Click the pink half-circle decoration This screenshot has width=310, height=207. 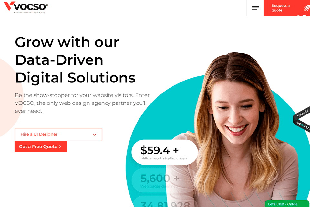[10, 97]
